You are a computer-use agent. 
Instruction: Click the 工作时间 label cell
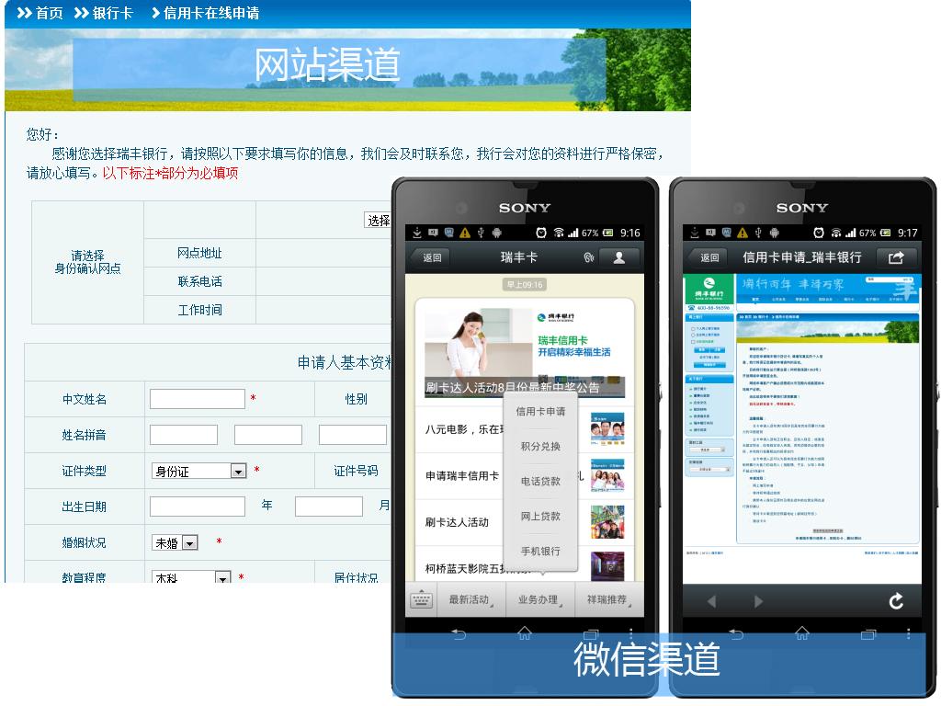[199, 310]
